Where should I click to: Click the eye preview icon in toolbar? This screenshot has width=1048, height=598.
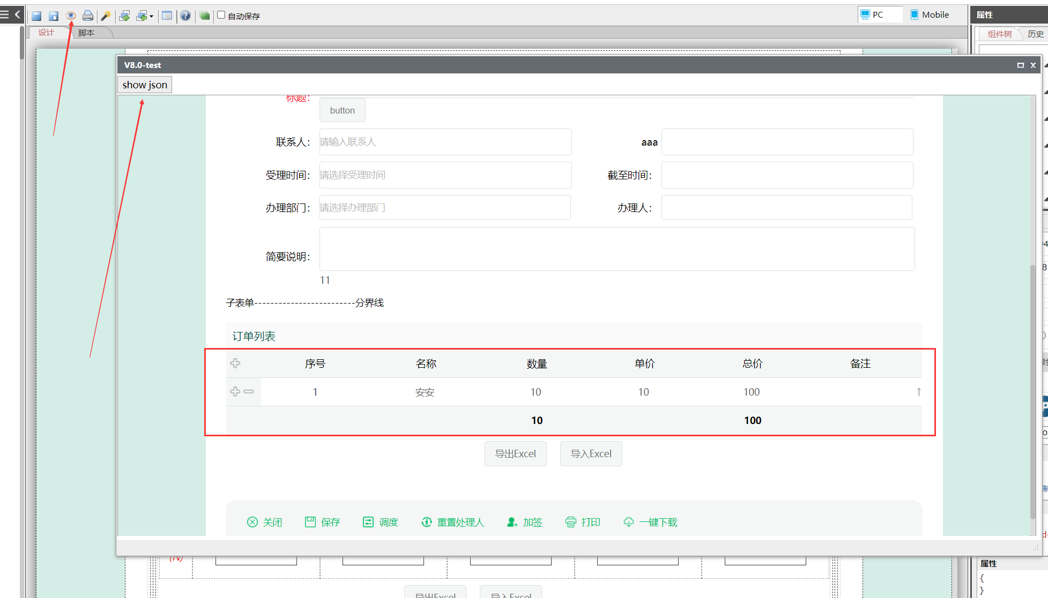coord(71,16)
